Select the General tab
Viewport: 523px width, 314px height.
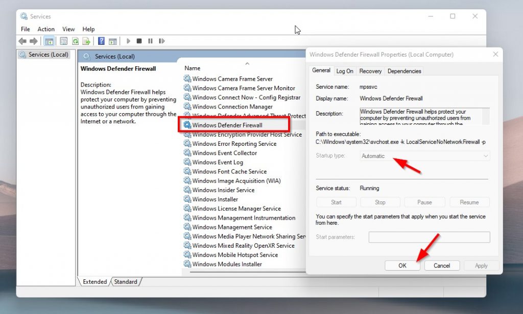click(321, 70)
